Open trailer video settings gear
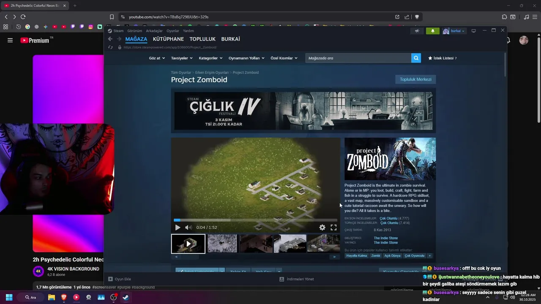Screen dimensions: 541x304 coord(322,228)
